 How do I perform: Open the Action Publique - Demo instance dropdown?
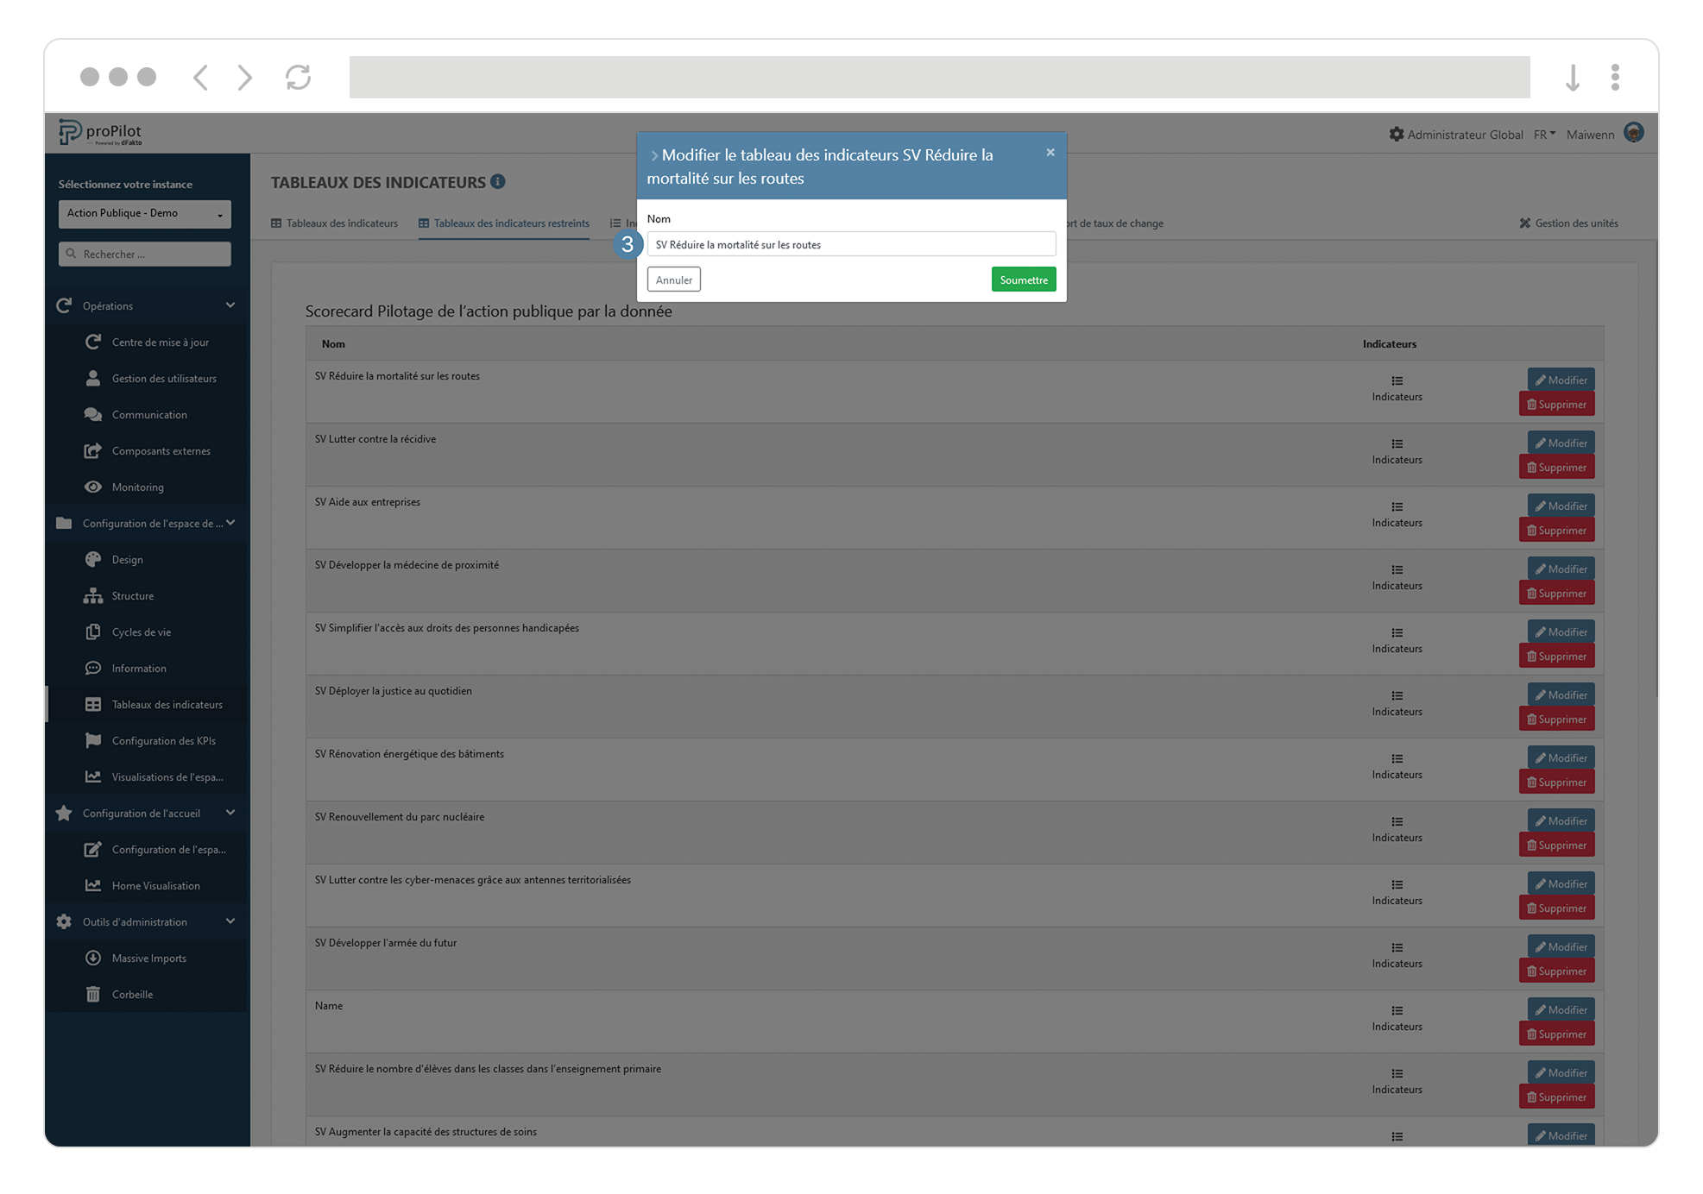coord(144,214)
